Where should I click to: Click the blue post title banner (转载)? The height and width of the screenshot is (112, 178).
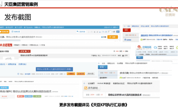54,69
